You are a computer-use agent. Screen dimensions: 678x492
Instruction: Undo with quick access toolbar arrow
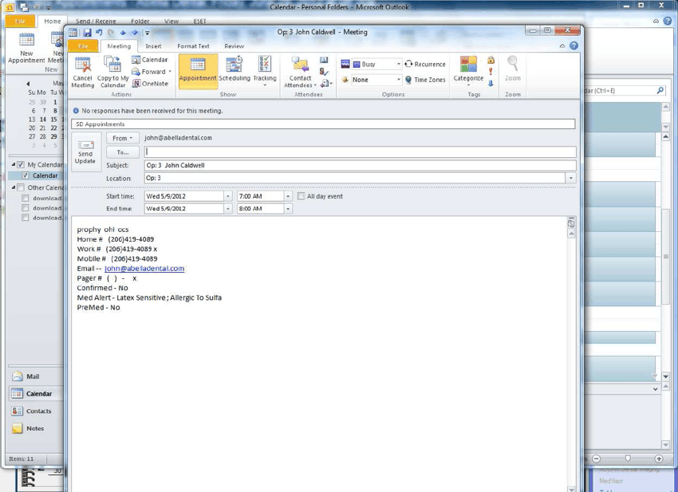click(x=99, y=33)
